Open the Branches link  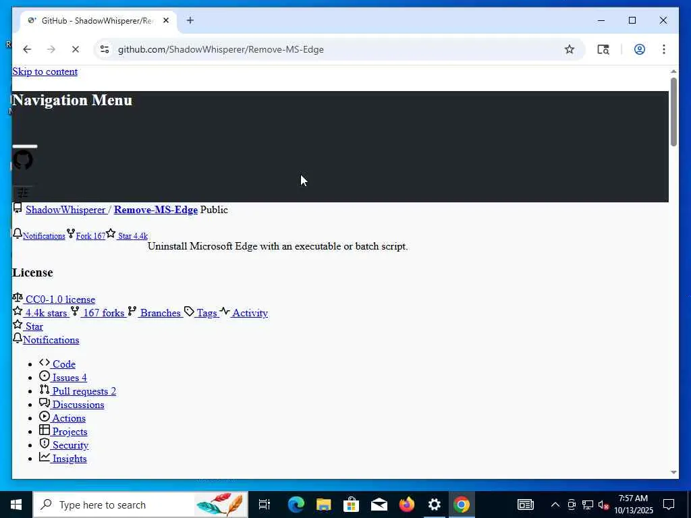click(x=161, y=313)
